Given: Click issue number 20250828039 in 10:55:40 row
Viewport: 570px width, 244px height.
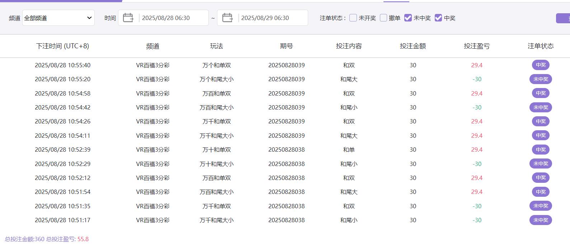Looking at the screenshot, I should [287, 65].
